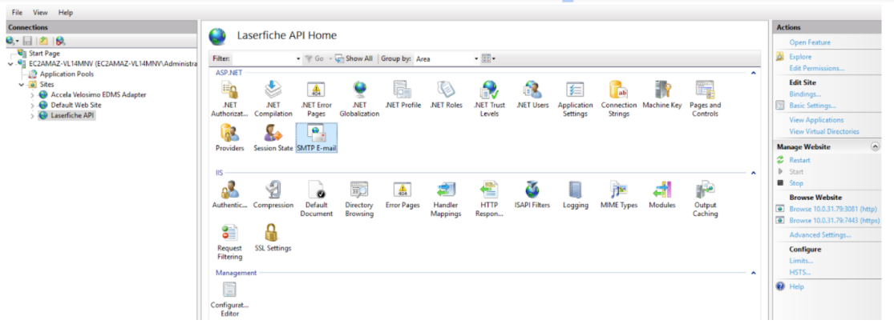Open the Help menu
The image size is (894, 328).
click(66, 13)
